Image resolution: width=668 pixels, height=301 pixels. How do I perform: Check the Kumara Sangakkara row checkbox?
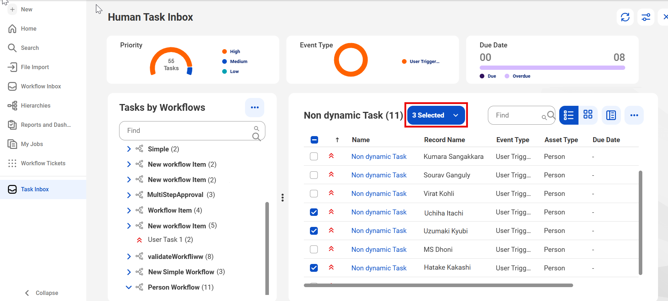coord(314,156)
